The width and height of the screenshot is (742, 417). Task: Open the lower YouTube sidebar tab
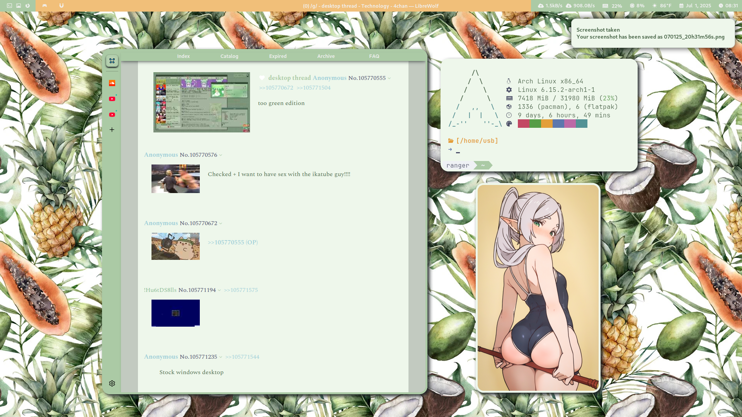click(x=112, y=115)
